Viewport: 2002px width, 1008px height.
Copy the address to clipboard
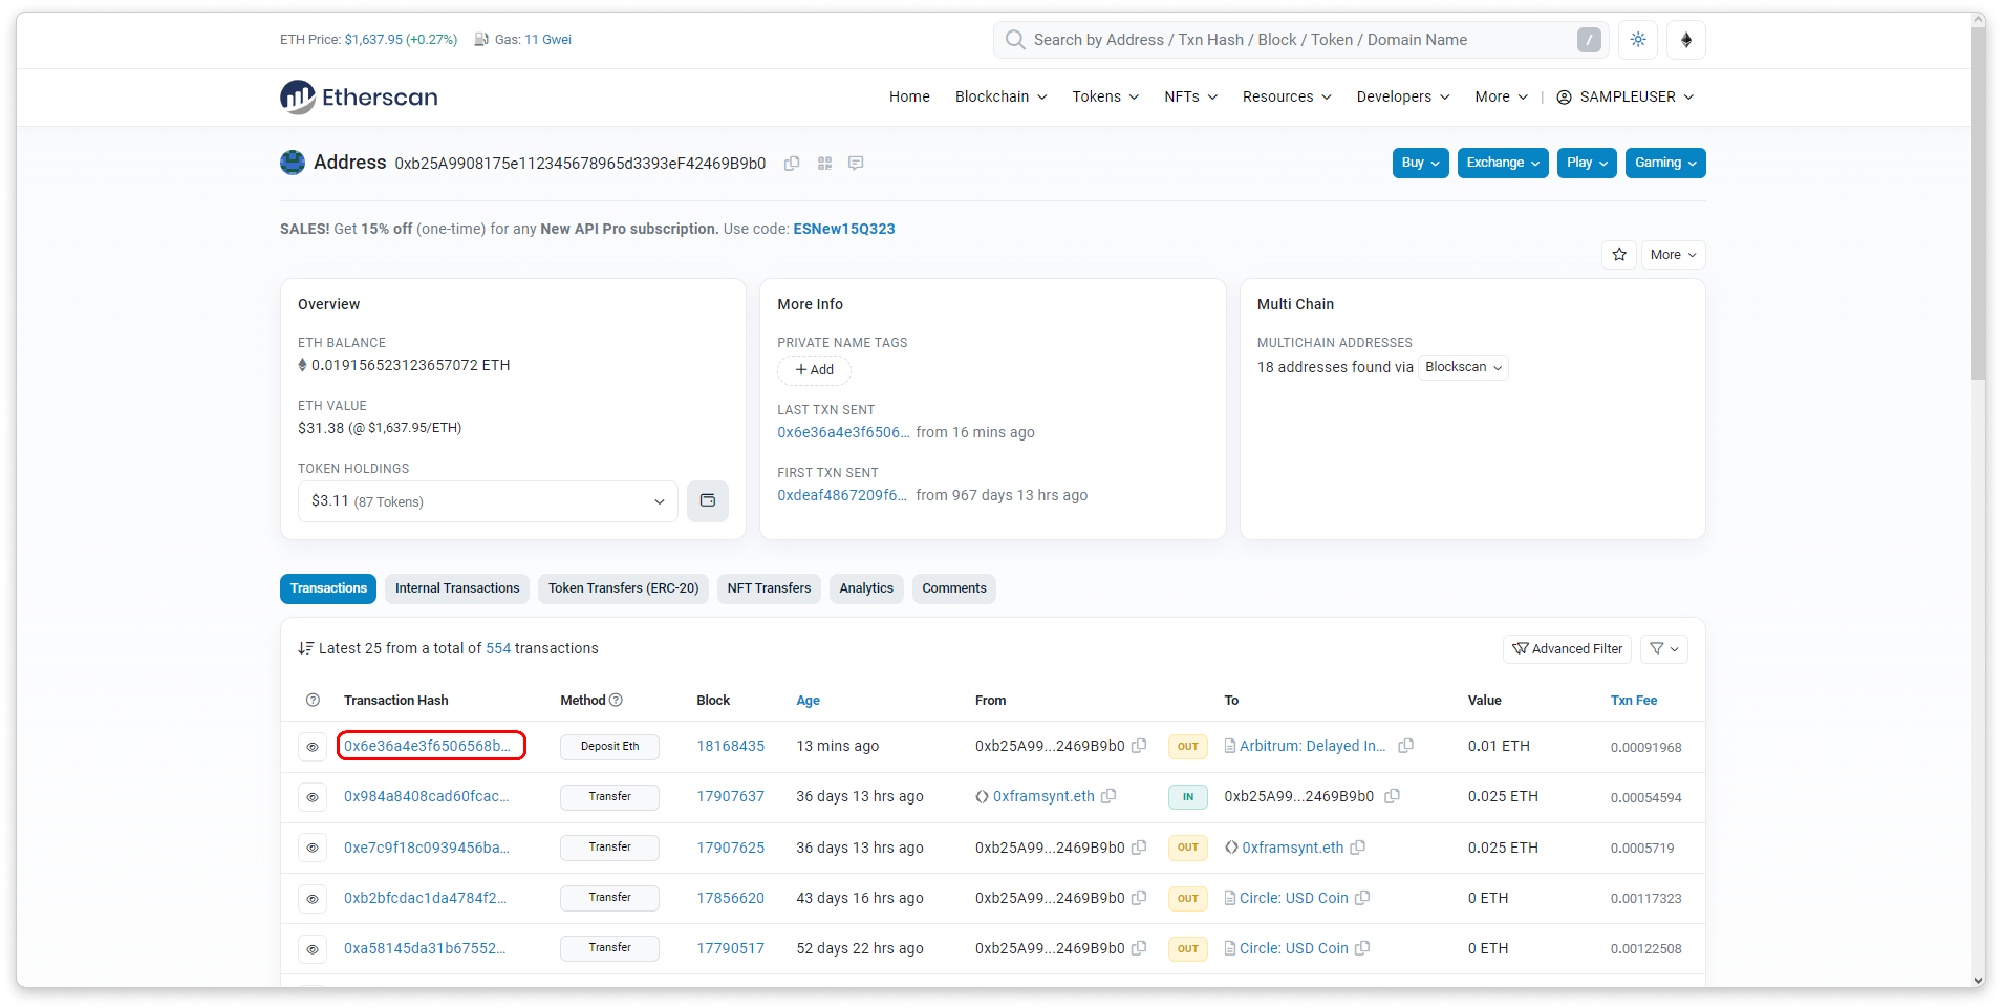(x=791, y=163)
